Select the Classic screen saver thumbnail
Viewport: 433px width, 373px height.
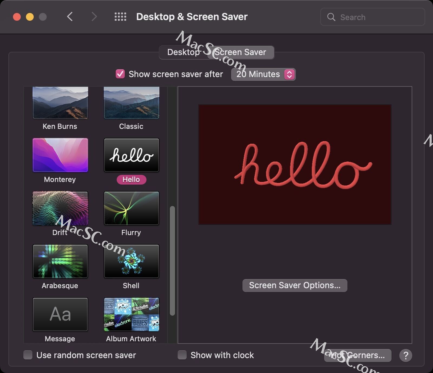[x=132, y=102]
